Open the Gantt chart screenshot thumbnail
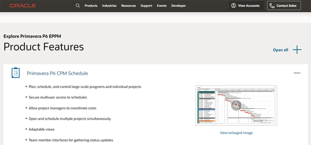This screenshot has height=145, width=311. coord(236,106)
